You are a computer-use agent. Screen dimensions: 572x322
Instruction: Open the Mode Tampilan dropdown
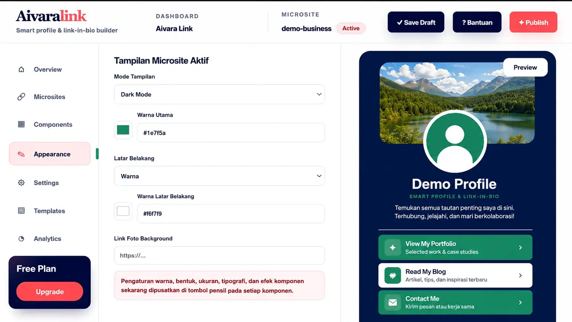click(x=219, y=94)
